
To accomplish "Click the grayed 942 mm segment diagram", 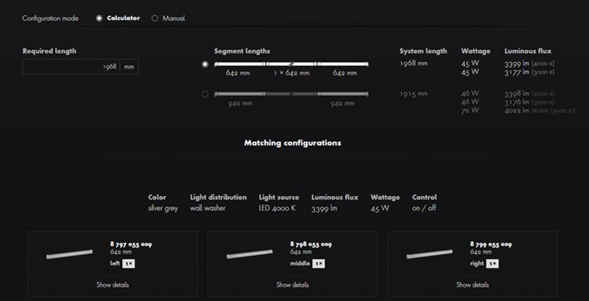I will (x=291, y=94).
